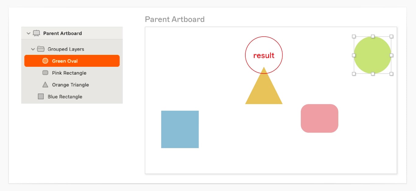Click the Orange Triangle layer's triangle icon
Image resolution: width=416 pixels, height=191 pixels.
(x=45, y=85)
